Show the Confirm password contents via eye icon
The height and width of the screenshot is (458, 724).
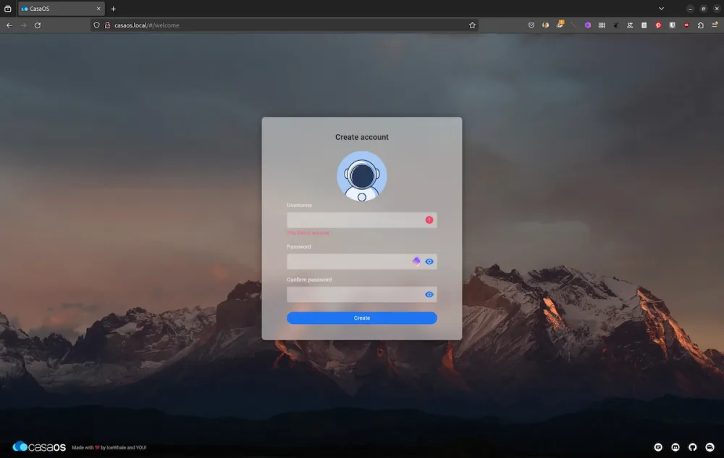coord(429,294)
